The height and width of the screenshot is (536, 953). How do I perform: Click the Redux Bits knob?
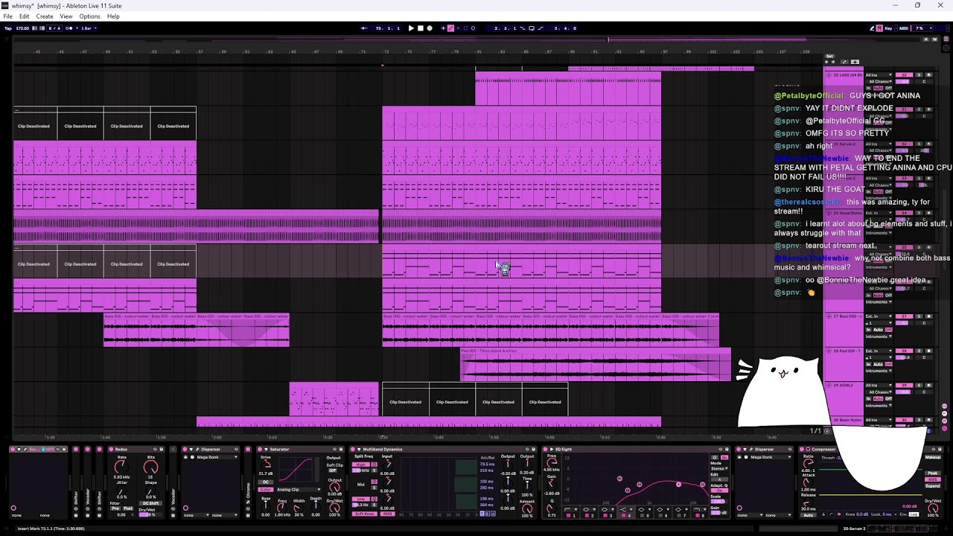(150, 468)
